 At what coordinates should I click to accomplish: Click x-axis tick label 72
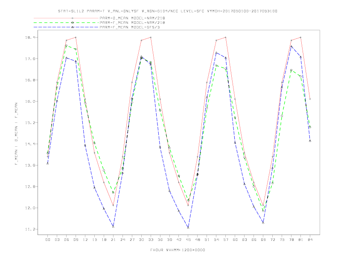(272, 240)
